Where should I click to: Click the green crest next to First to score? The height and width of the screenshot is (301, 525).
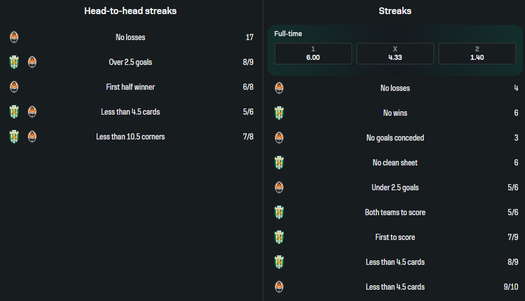click(279, 237)
